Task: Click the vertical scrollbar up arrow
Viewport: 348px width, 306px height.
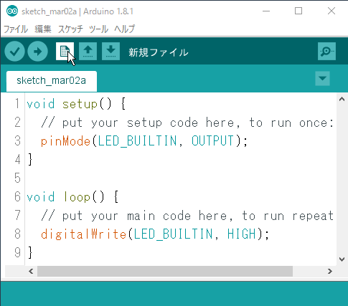Action: point(342,99)
